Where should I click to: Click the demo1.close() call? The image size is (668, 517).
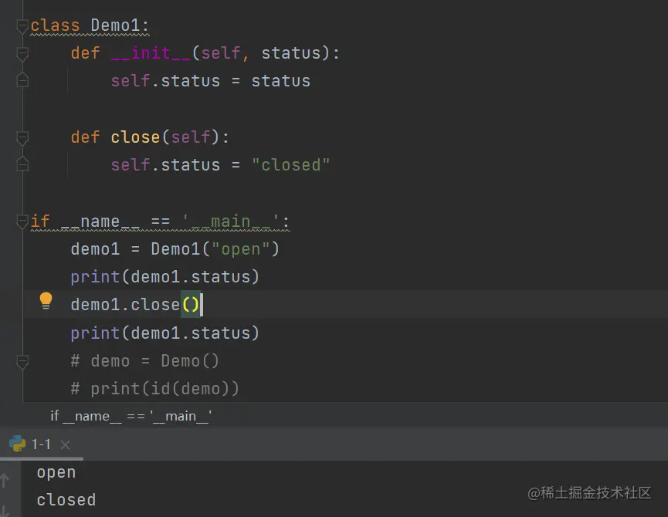point(135,305)
